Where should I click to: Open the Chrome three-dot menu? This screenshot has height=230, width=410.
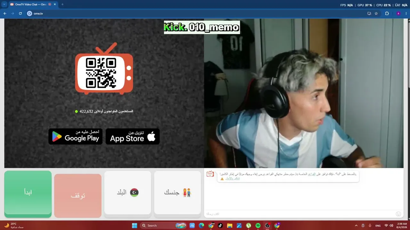point(406,13)
